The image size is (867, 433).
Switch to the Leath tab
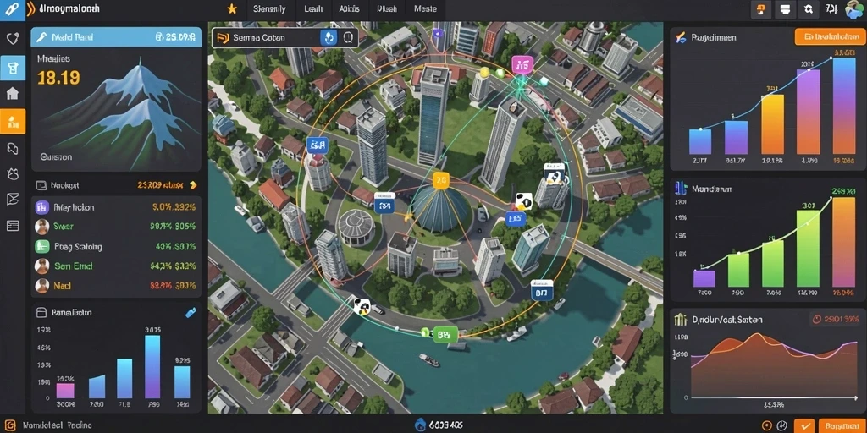click(313, 8)
